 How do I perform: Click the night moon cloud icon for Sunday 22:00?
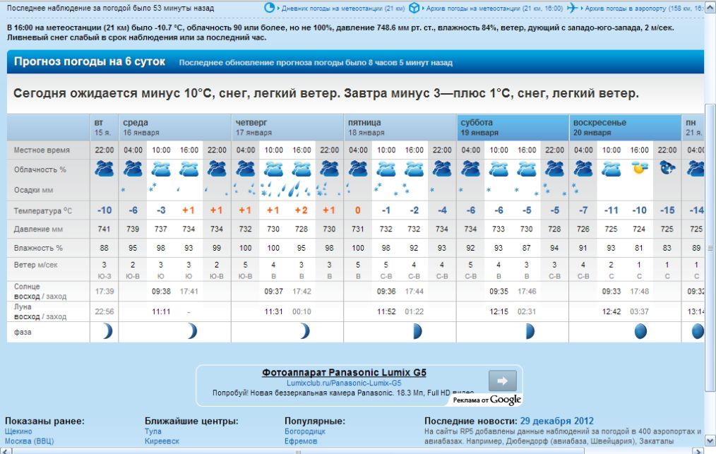tap(667, 169)
